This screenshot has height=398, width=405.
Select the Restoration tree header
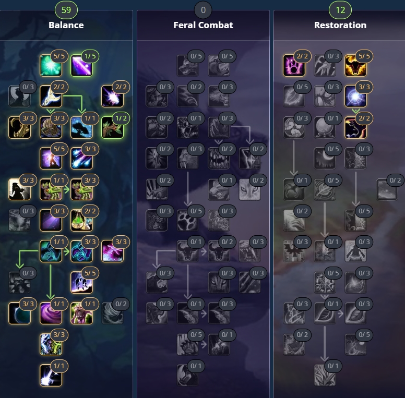click(340, 25)
